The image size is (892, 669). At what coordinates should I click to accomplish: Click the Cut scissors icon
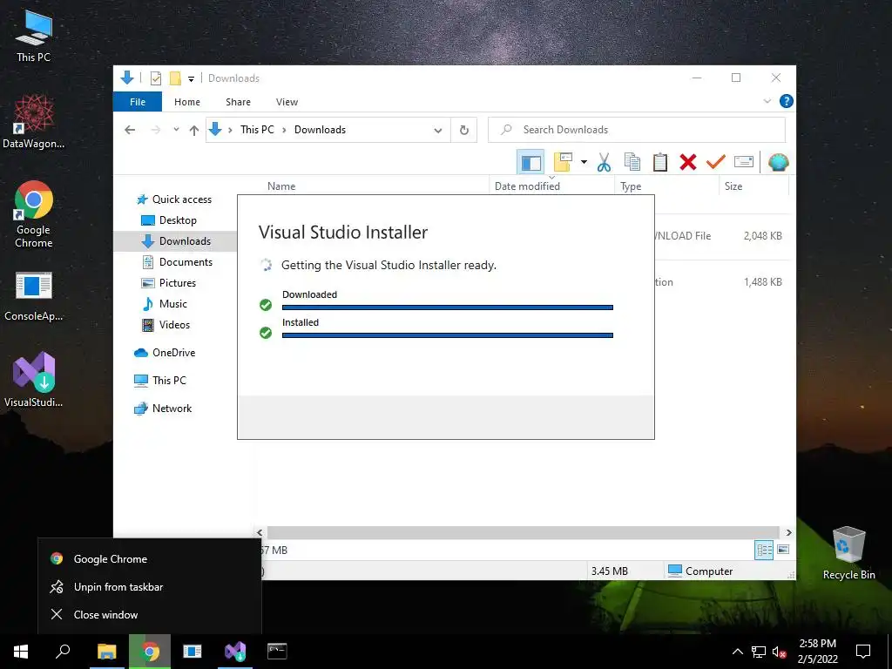pos(604,162)
